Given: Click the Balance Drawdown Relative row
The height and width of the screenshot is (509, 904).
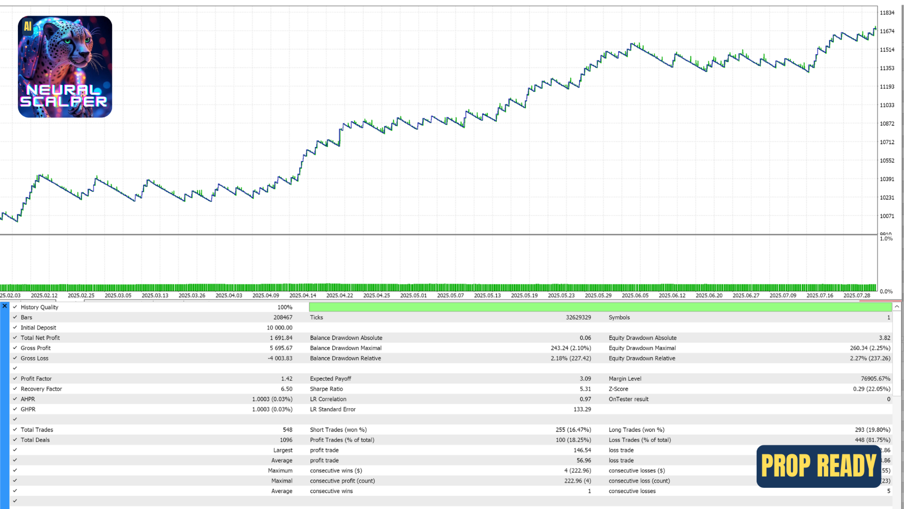Looking at the screenshot, I should click(x=451, y=358).
